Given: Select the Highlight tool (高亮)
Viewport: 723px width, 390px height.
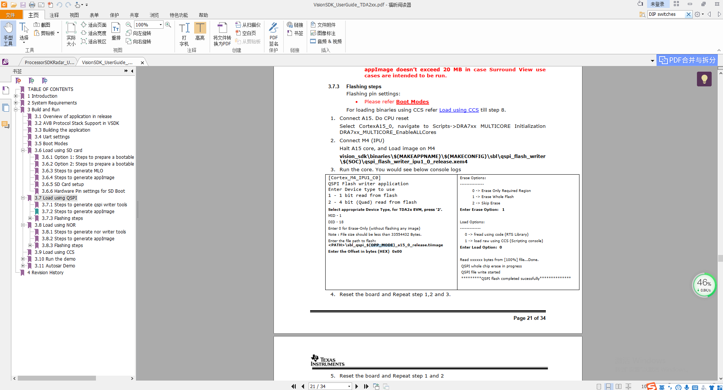Looking at the screenshot, I should [200, 32].
